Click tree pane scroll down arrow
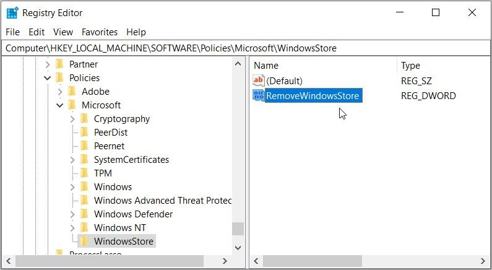This screenshot has height=270, width=492. click(238, 248)
